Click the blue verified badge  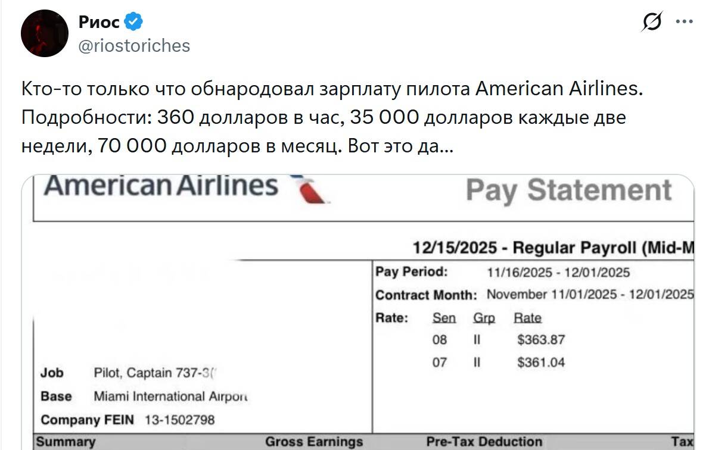point(133,23)
